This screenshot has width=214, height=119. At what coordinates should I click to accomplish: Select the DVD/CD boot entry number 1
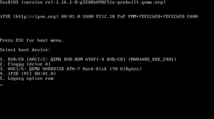tap(88, 59)
